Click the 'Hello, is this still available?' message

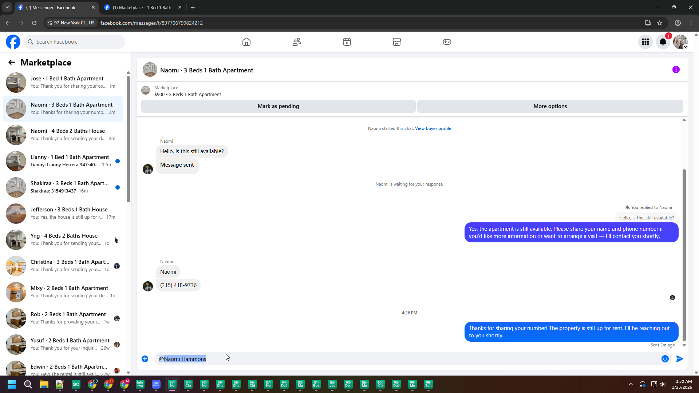click(192, 151)
